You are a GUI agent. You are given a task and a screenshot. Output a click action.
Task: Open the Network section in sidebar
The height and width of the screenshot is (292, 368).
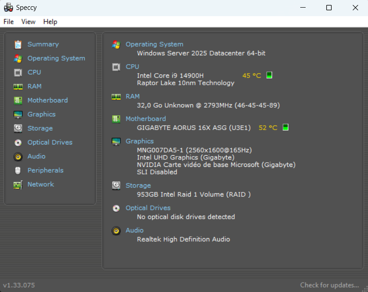click(x=40, y=184)
